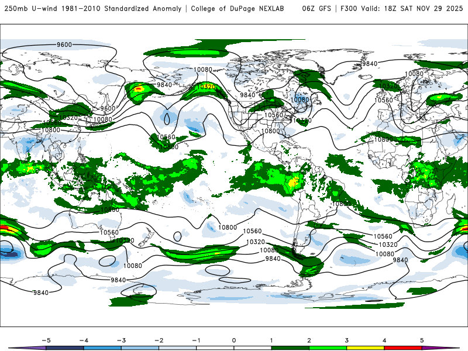Image resolution: width=468 pixels, height=351 pixels.
Task: Click the '-2' colorbar tick label
Action: pos(159,340)
